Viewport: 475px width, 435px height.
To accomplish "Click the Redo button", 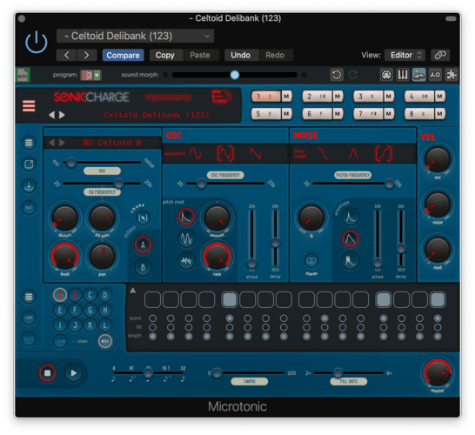I will point(275,55).
